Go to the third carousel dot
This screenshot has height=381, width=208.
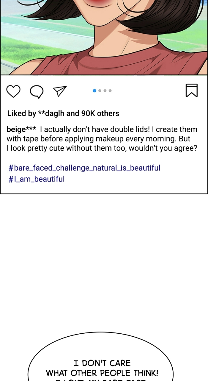tap(105, 90)
